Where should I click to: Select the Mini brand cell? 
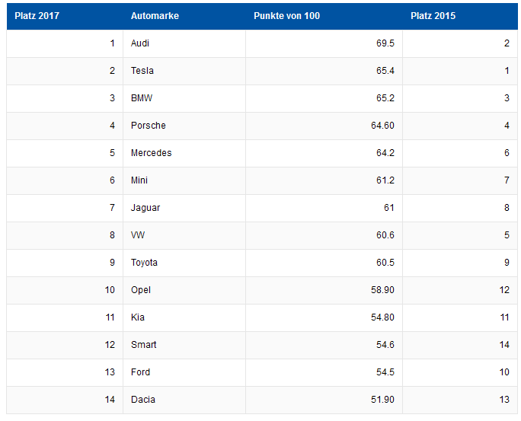(139, 180)
